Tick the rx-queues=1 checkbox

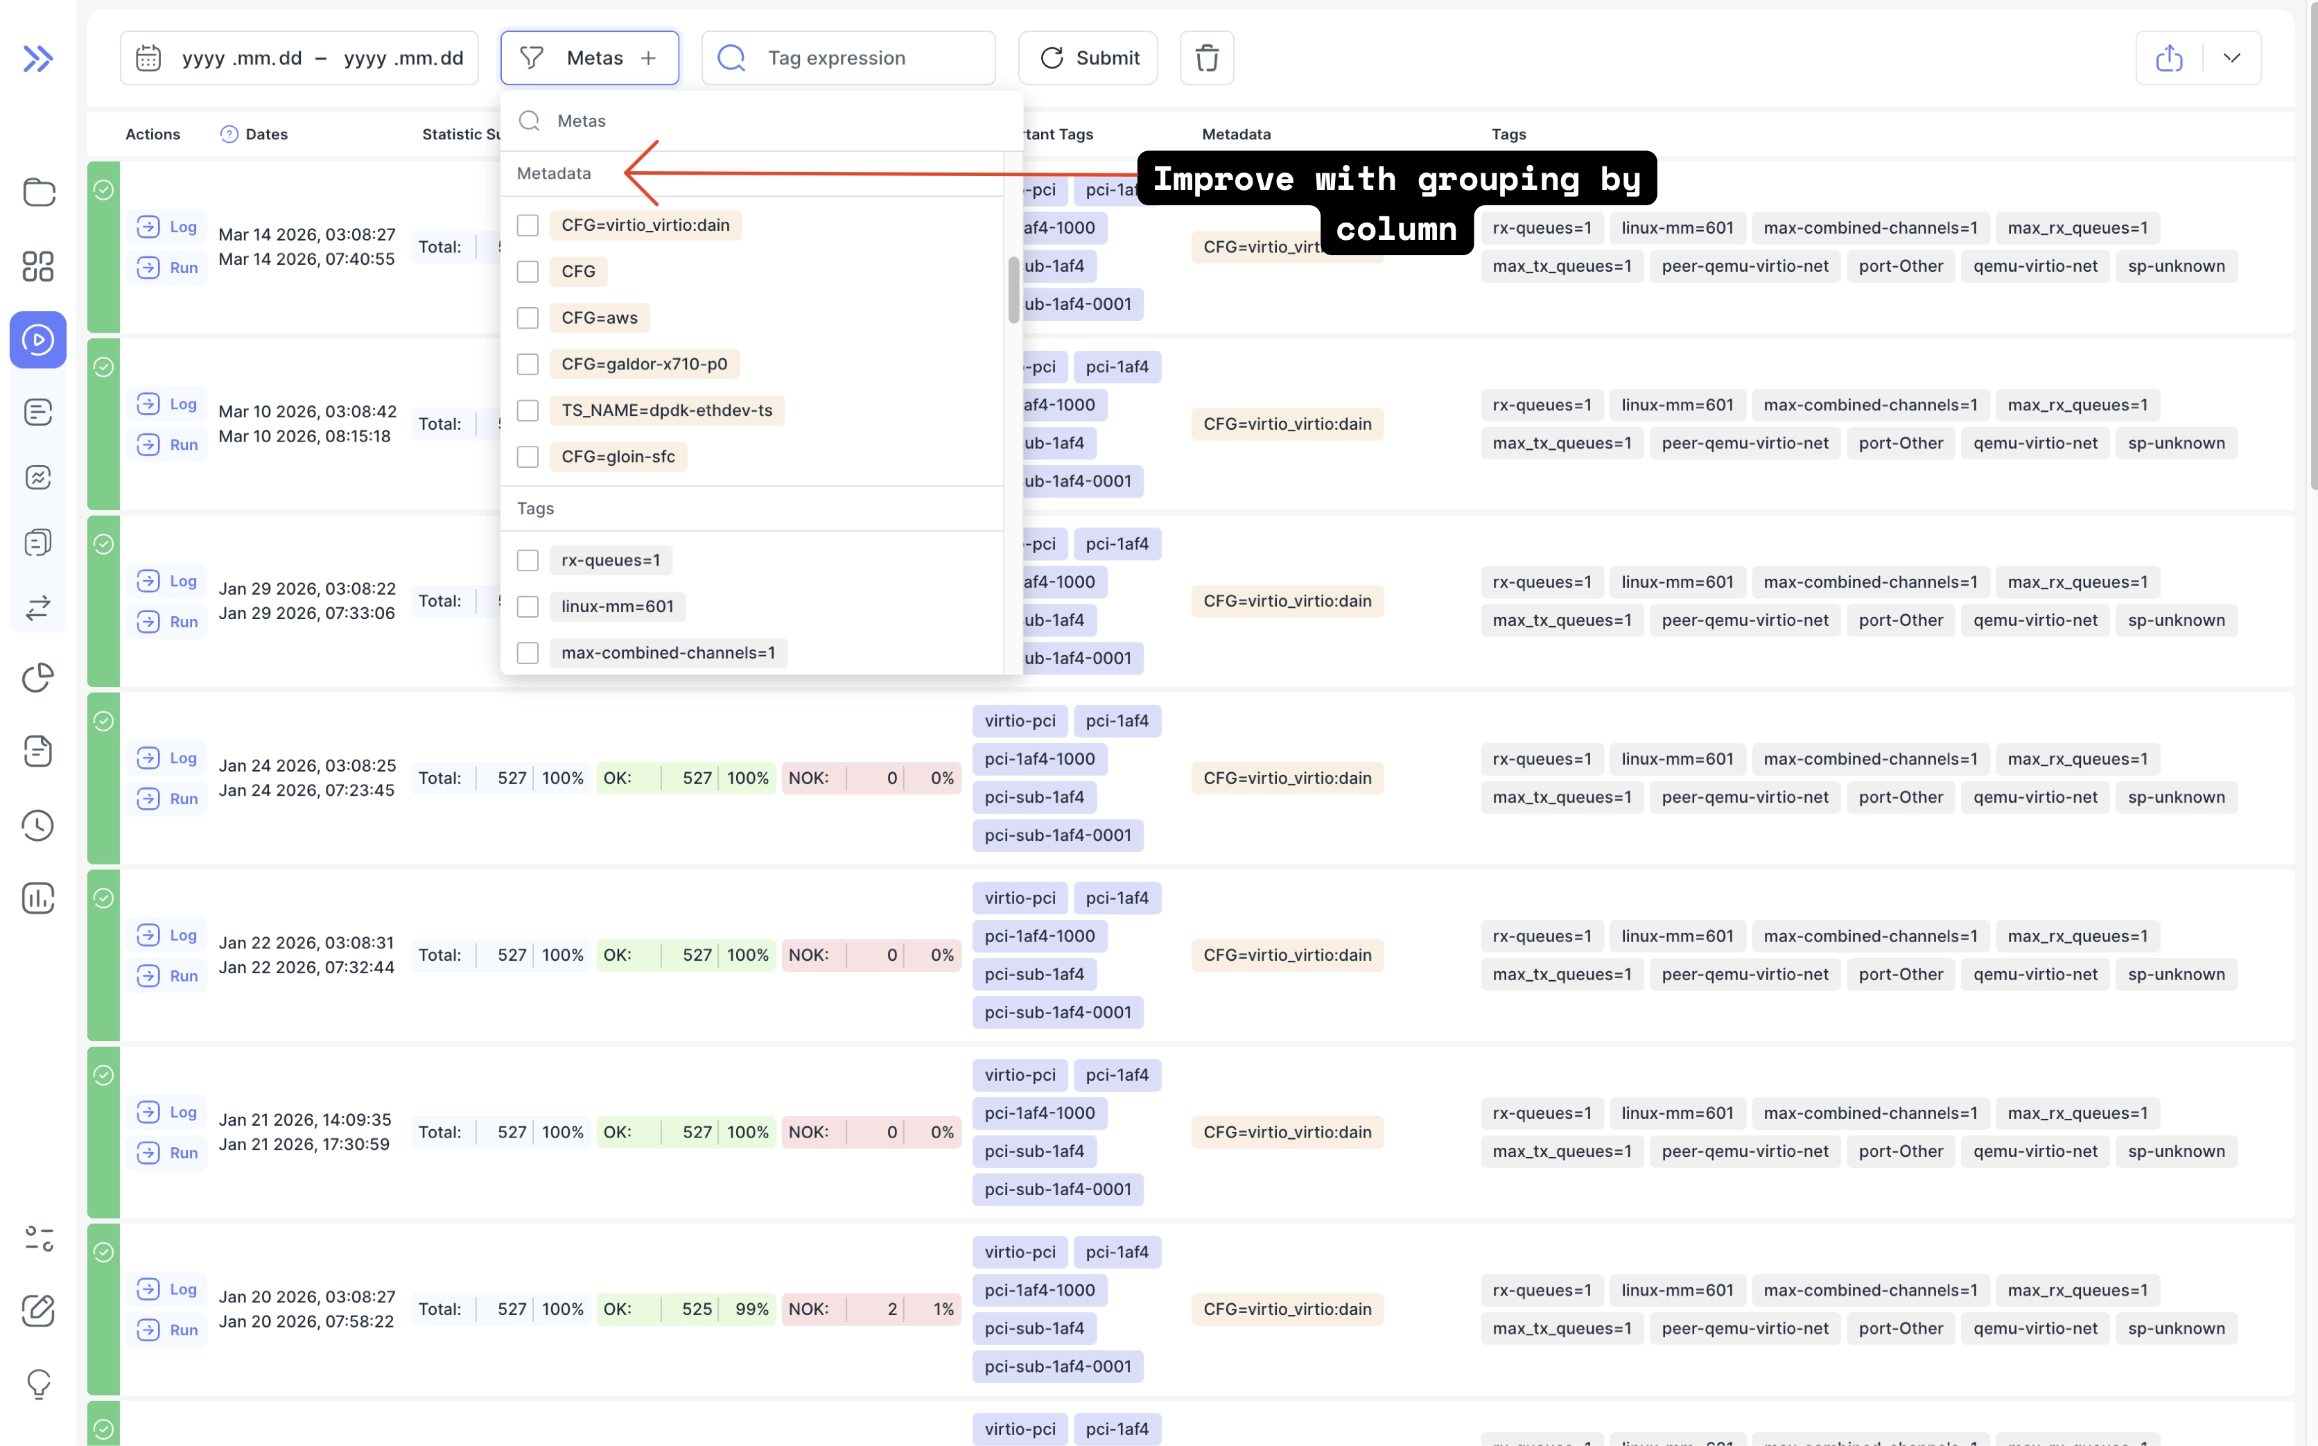click(528, 560)
